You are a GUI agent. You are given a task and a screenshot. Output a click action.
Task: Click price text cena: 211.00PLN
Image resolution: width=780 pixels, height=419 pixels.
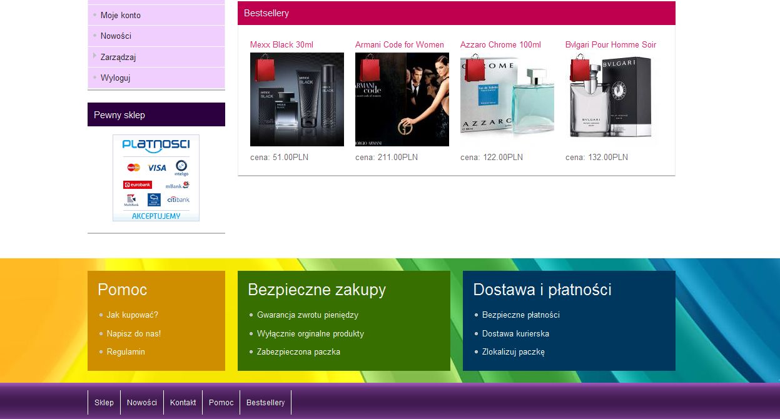pyautogui.click(x=387, y=158)
